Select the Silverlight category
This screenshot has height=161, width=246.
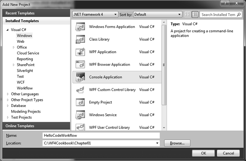pos(25,71)
